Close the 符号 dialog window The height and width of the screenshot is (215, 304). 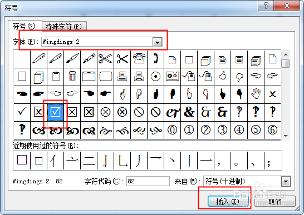pos(287,6)
